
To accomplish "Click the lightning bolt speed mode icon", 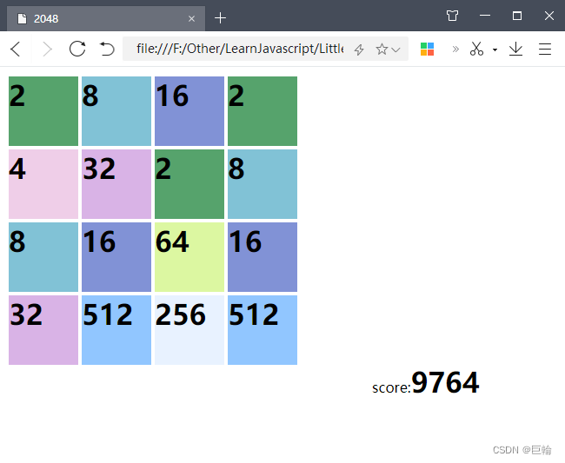I will [359, 50].
